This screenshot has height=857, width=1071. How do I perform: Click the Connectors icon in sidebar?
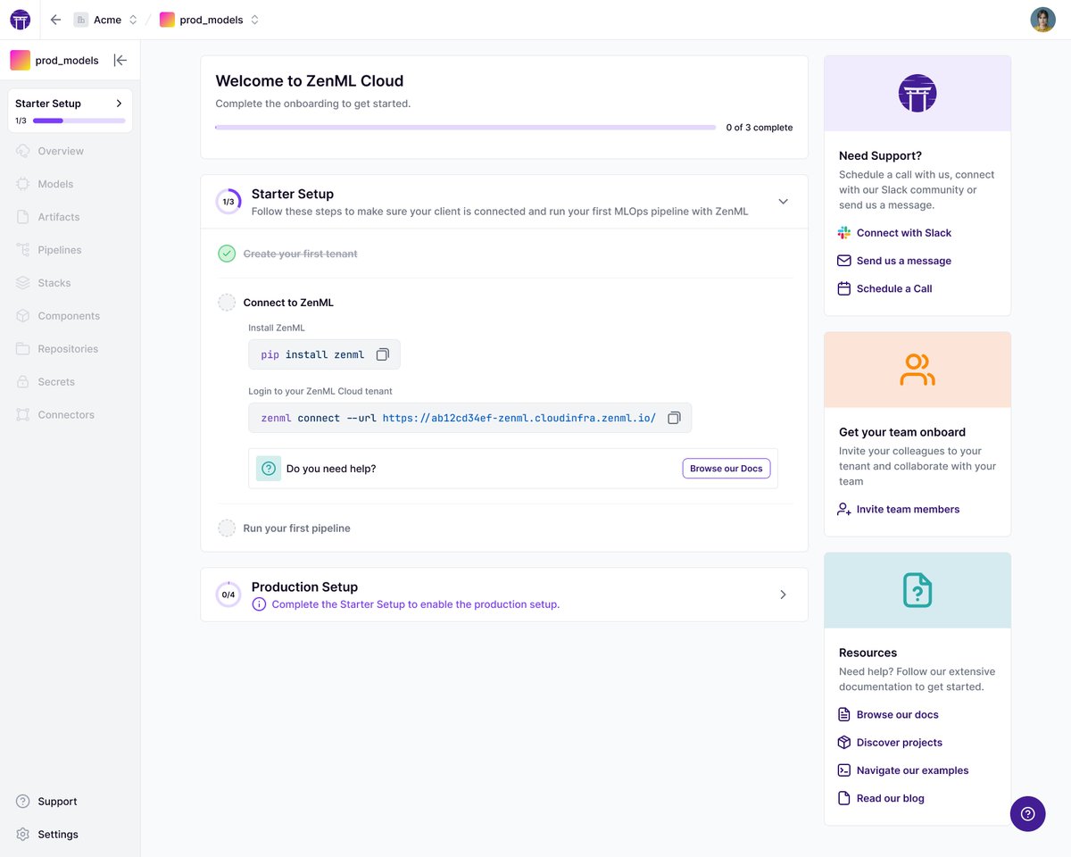[23, 415]
